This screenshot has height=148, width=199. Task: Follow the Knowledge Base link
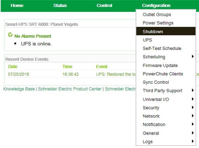(19, 89)
